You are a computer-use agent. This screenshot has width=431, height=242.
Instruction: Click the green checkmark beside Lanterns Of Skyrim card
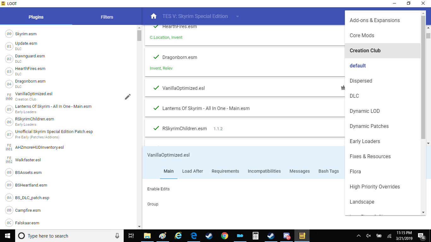point(156,108)
